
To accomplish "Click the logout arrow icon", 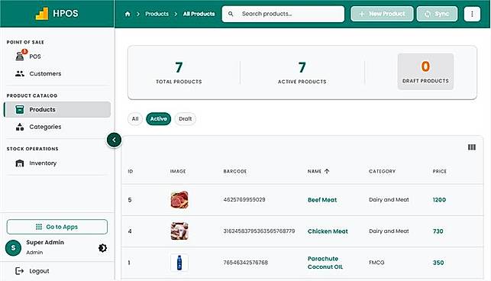I will point(19,271).
